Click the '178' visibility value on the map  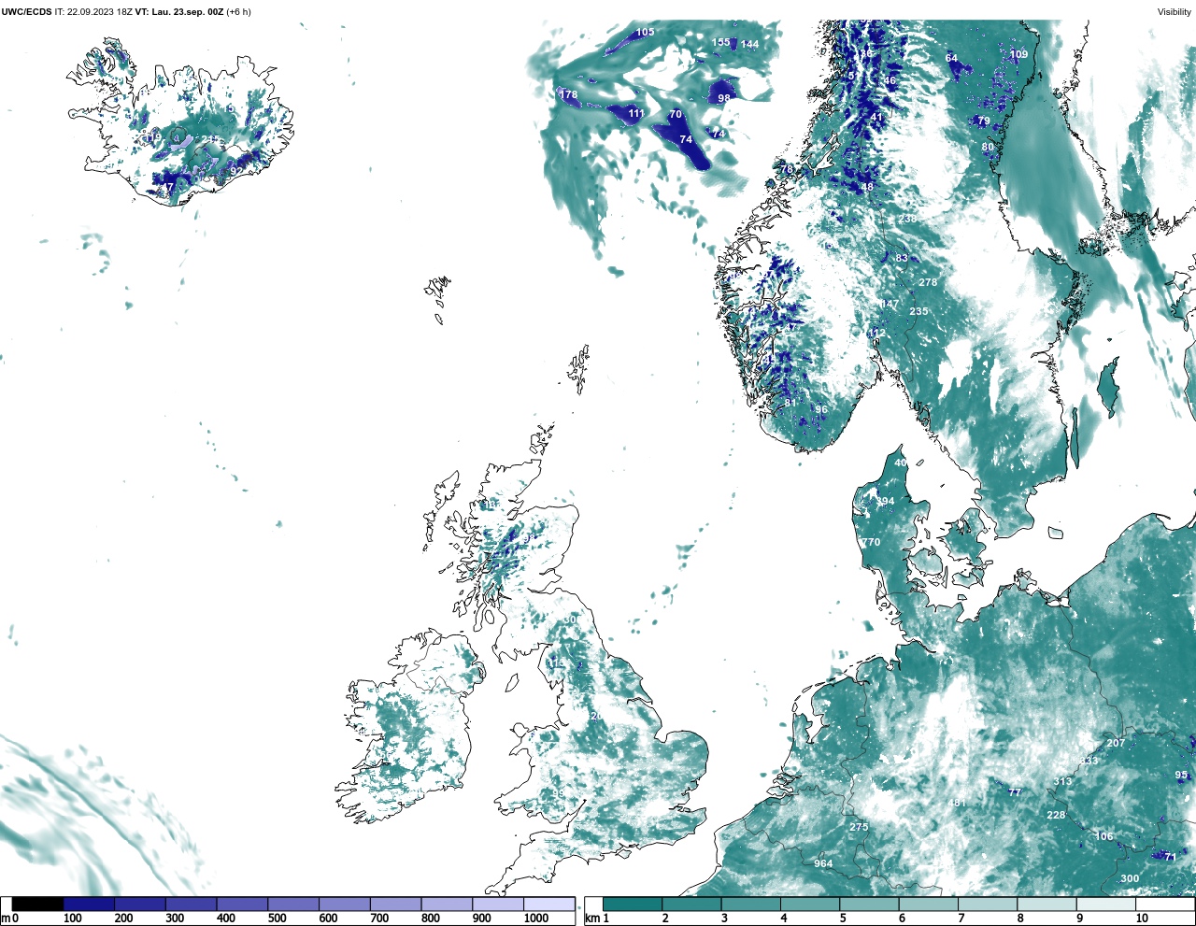[568, 94]
